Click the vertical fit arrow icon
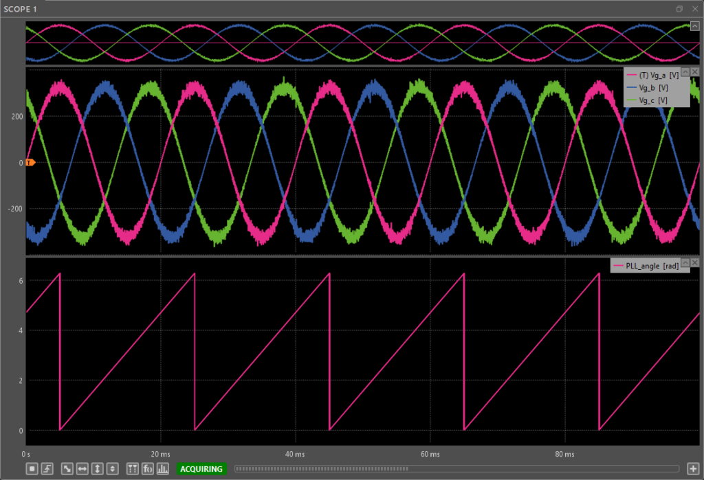This screenshot has height=480, width=704. [98, 469]
